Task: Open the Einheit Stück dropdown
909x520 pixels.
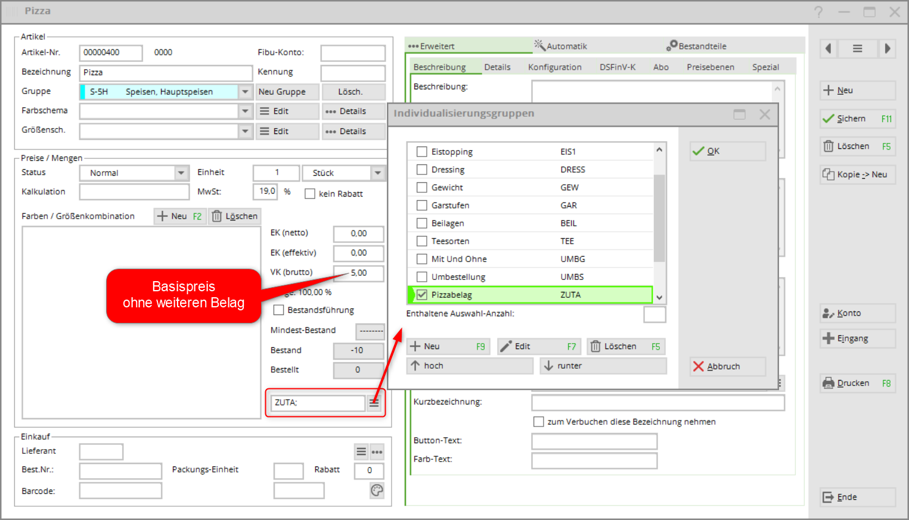Action: tap(377, 173)
